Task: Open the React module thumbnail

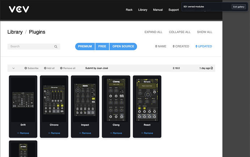Action: pos(147,100)
